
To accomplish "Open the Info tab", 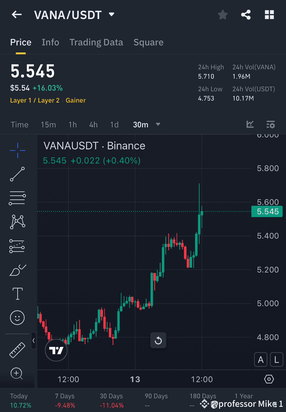I will 50,42.
